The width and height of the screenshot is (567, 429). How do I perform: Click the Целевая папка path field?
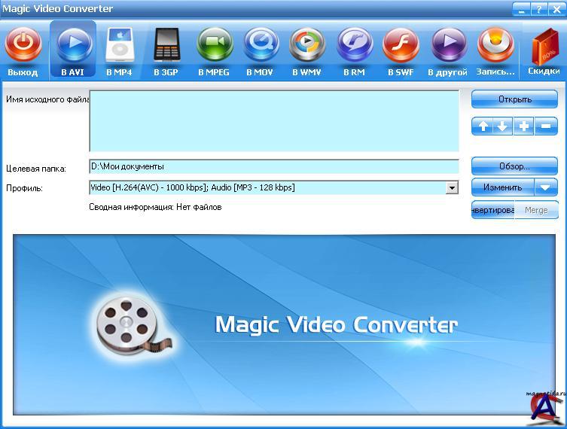tap(273, 166)
